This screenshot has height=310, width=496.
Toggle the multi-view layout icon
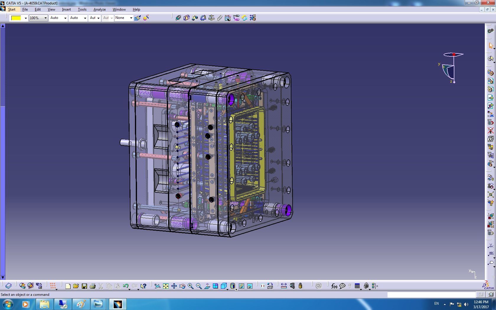(215, 286)
